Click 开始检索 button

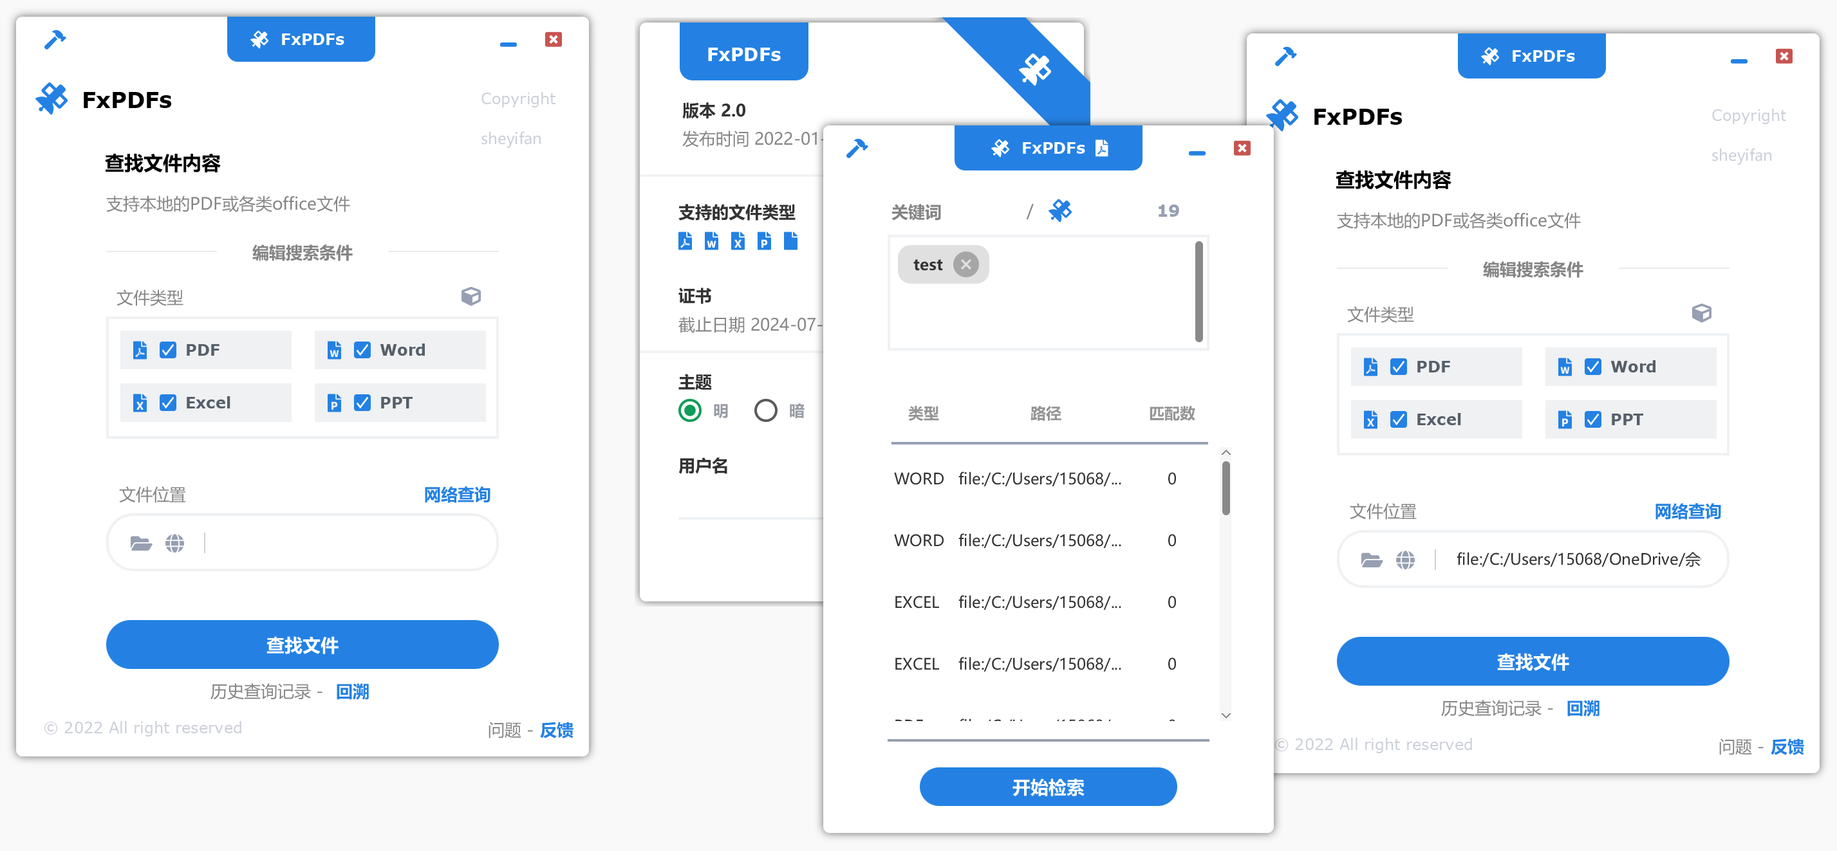click(1048, 787)
